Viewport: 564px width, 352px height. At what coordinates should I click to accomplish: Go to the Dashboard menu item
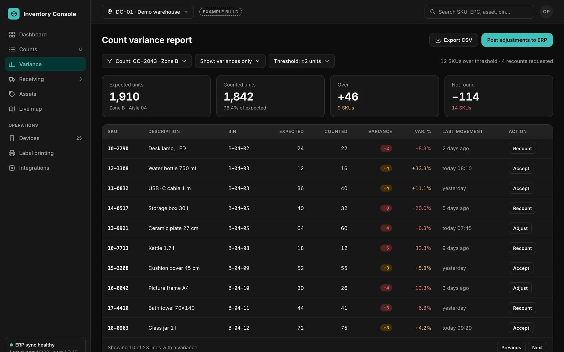pyautogui.click(x=45, y=35)
